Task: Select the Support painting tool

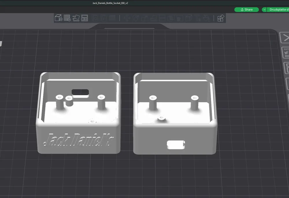Action: [180, 18]
